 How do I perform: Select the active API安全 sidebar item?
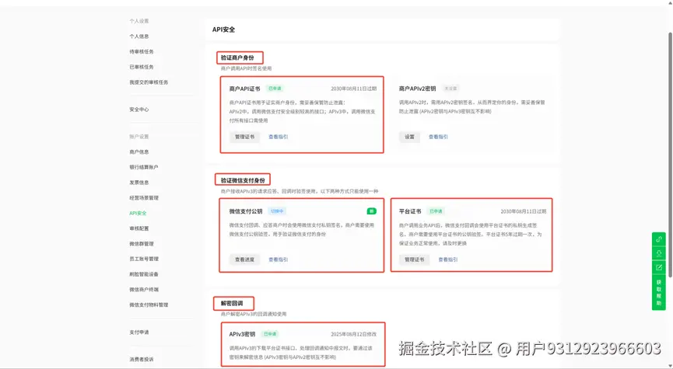pos(138,213)
